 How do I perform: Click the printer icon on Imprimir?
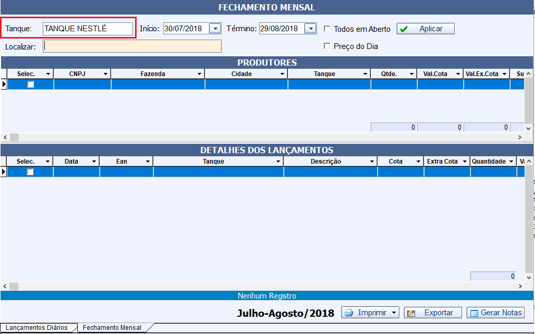[349, 313]
